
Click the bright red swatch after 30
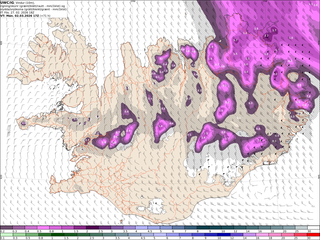click(313, 235)
